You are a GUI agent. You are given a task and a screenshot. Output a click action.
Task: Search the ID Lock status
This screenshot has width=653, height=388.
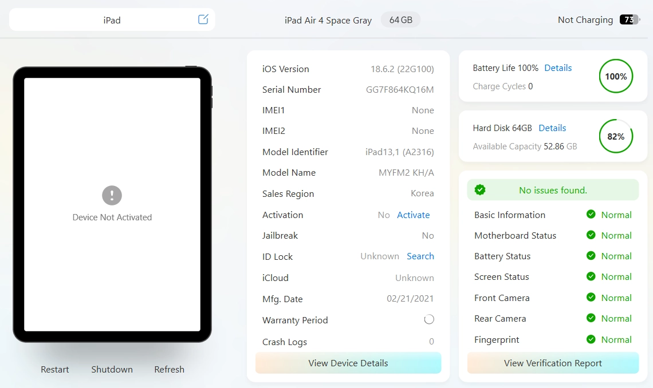click(x=420, y=256)
